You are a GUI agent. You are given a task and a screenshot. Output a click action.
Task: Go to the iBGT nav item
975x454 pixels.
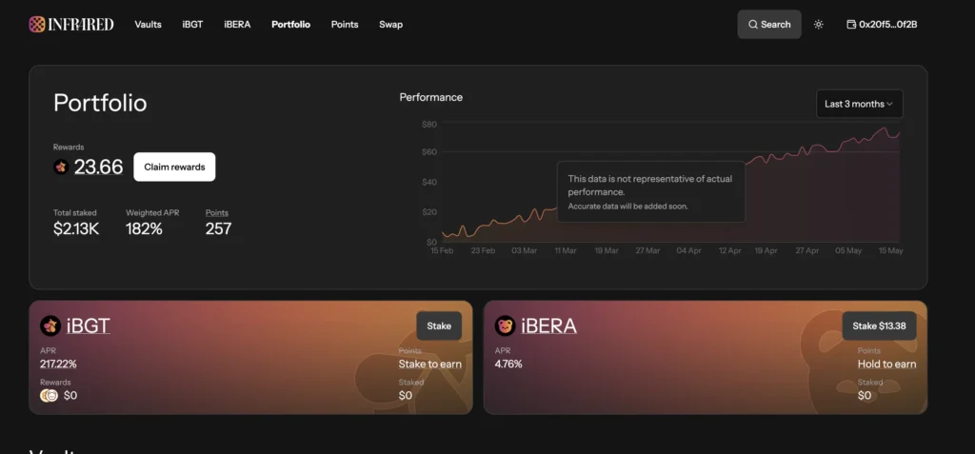pos(192,24)
